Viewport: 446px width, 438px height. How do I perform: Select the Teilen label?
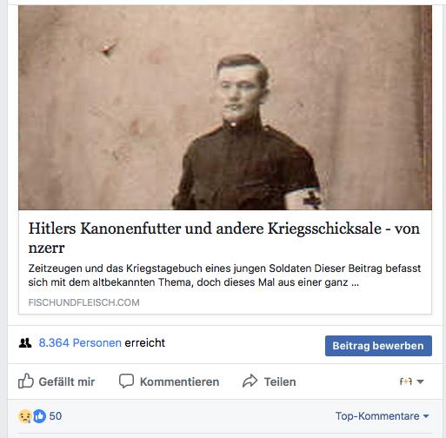[280, 382]
